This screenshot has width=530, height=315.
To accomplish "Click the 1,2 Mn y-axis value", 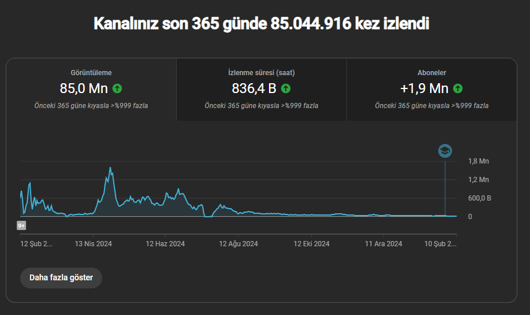I will (x=478, y=180).
